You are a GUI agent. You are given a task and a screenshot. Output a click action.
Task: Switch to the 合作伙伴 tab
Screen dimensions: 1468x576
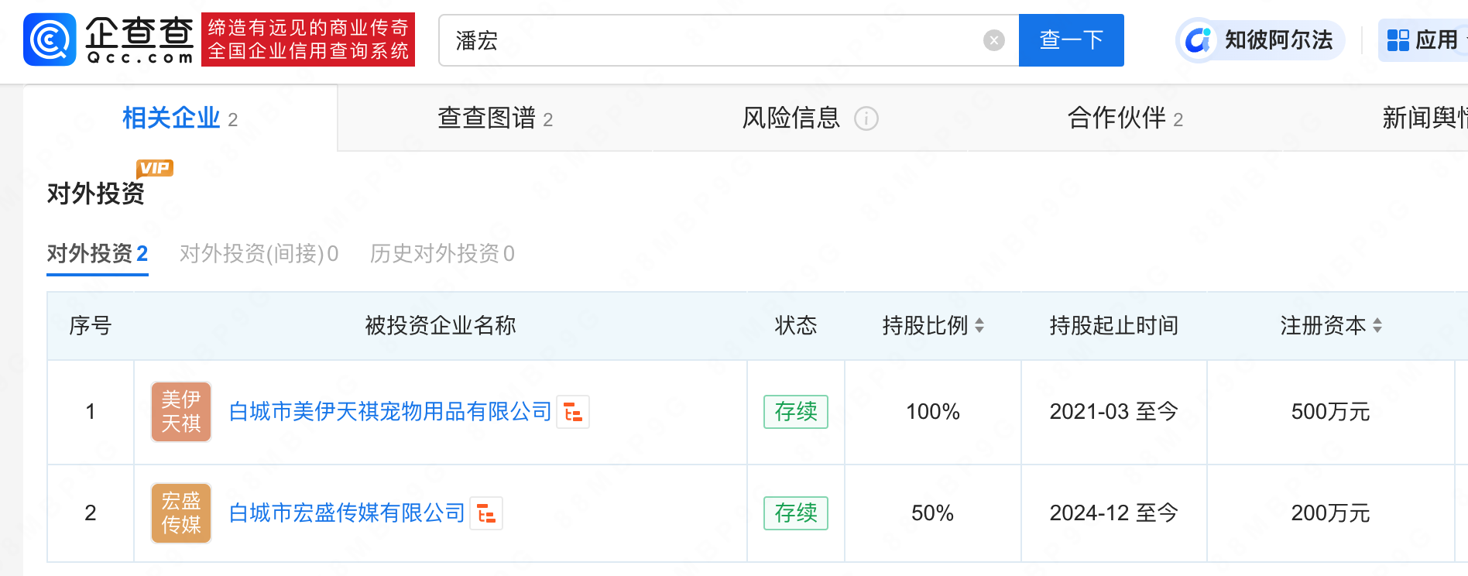[1124, 118]
